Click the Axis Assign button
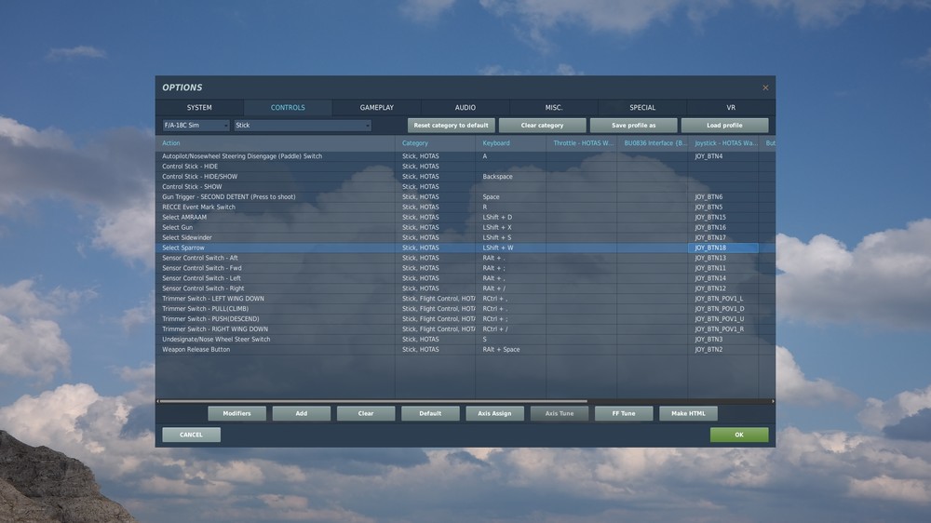This screenshot has width=931, height=523. 494,413
